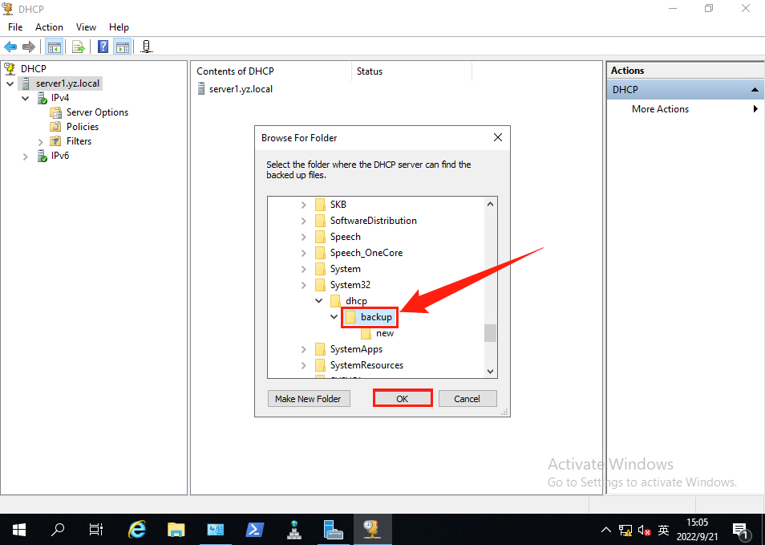Select Server Options under IPv4
This screenshot has height=545, width=765.
click(x=97, y=112)
